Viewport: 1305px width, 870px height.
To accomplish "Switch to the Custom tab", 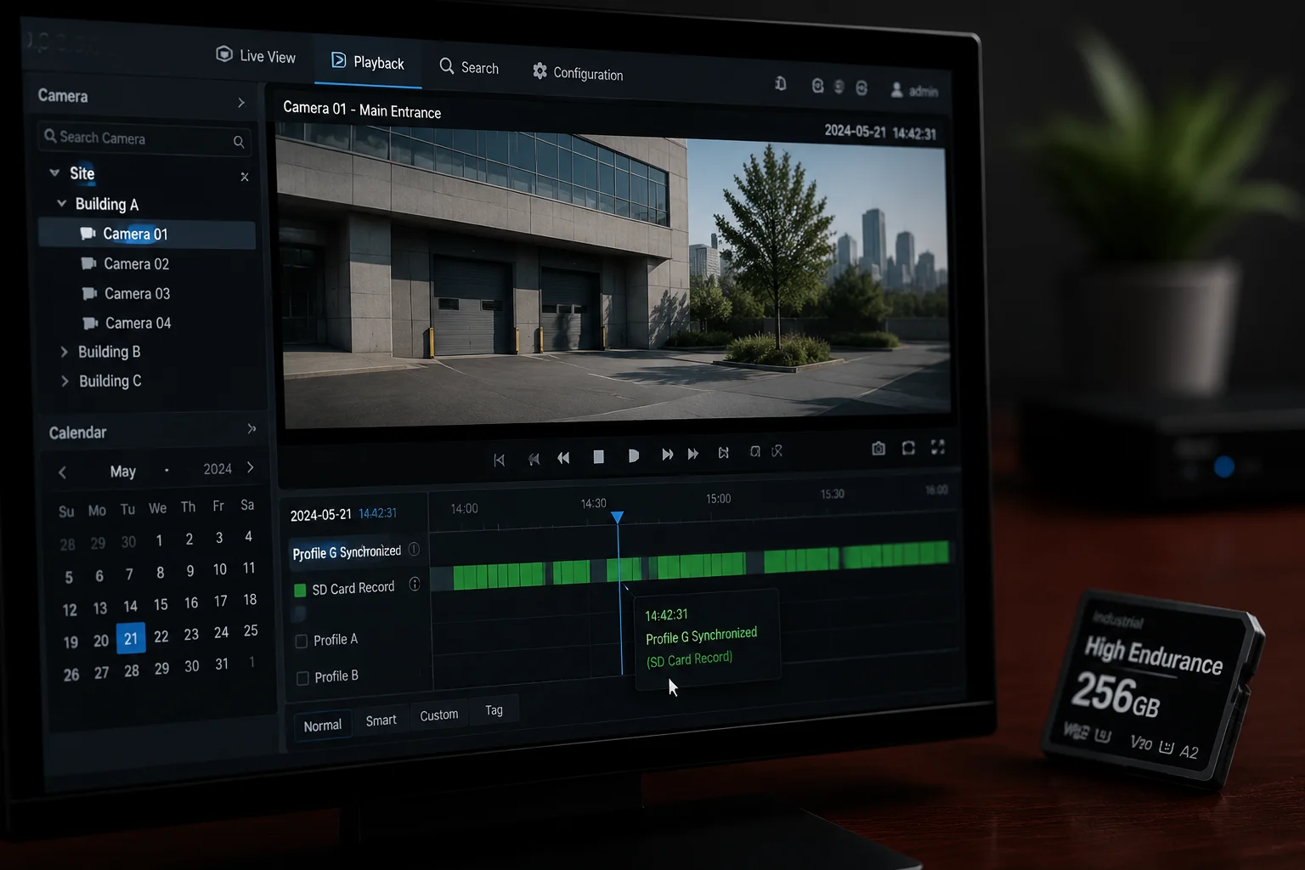I will (439, 715).
